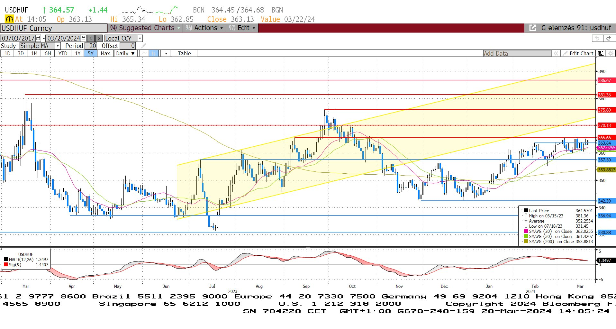The image size is (616, 329).
Task: Click the 353.8813 SMA 200 label
Action: [x=606, y=170]
